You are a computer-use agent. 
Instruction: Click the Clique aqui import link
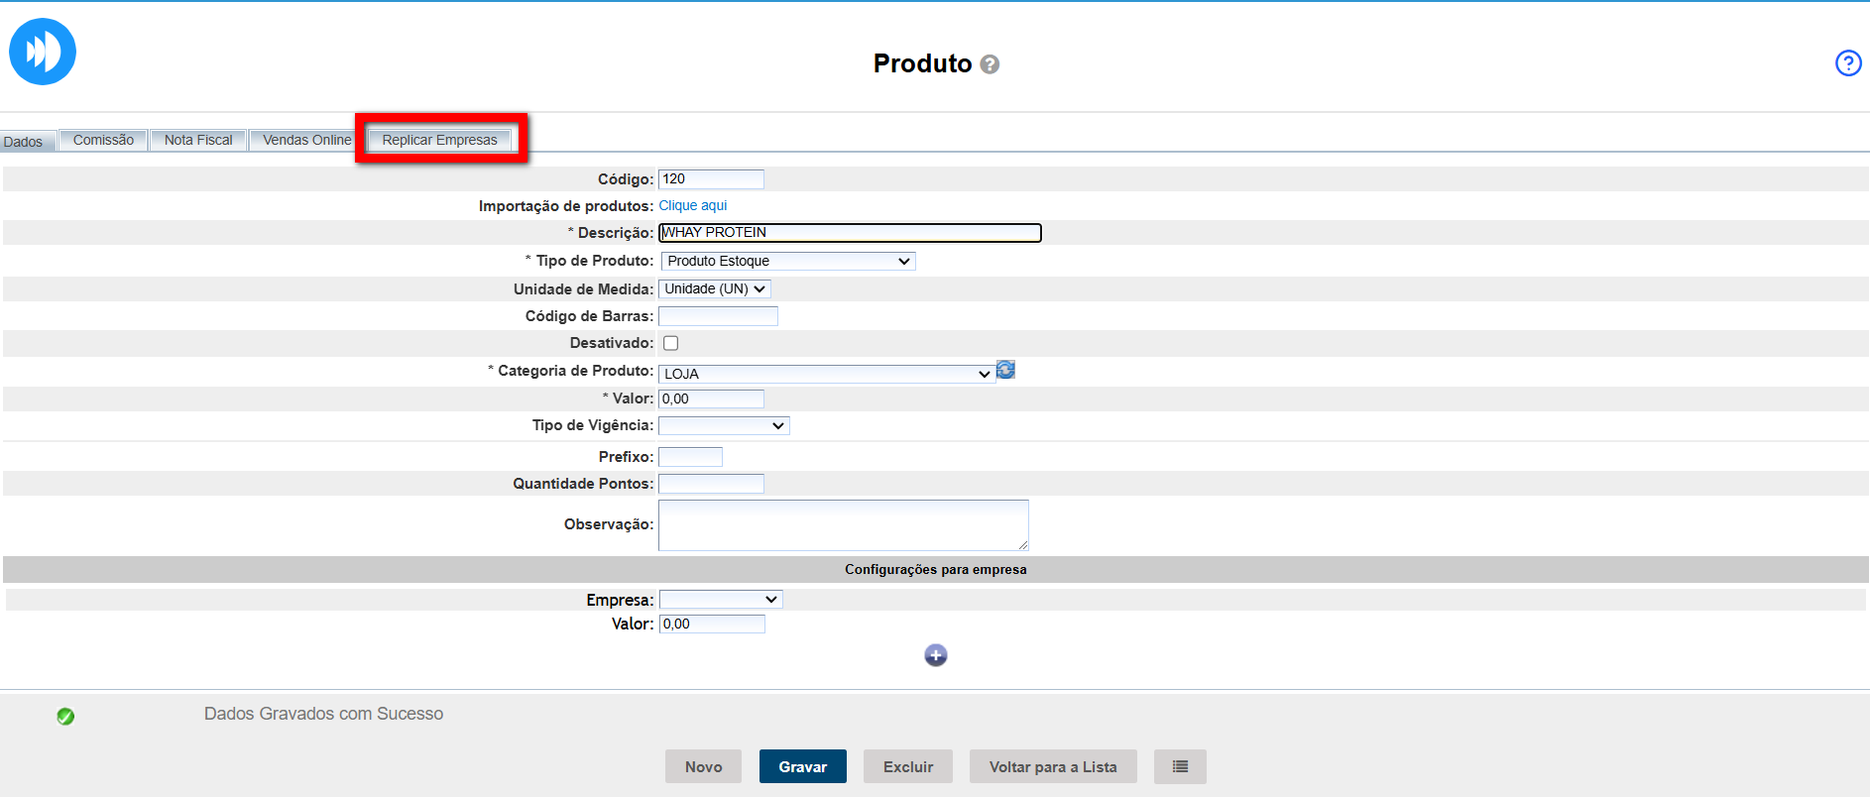[x=692, y=205]
